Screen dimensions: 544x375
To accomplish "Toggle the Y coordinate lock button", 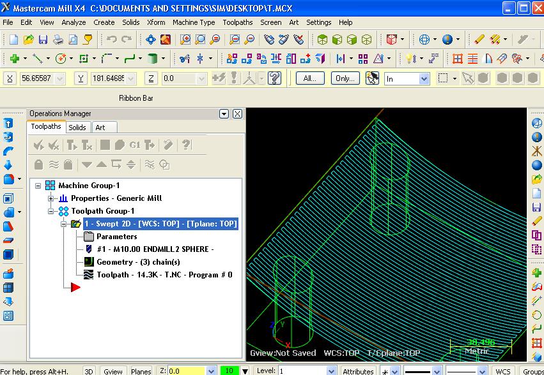I will (x=81, y=78).
